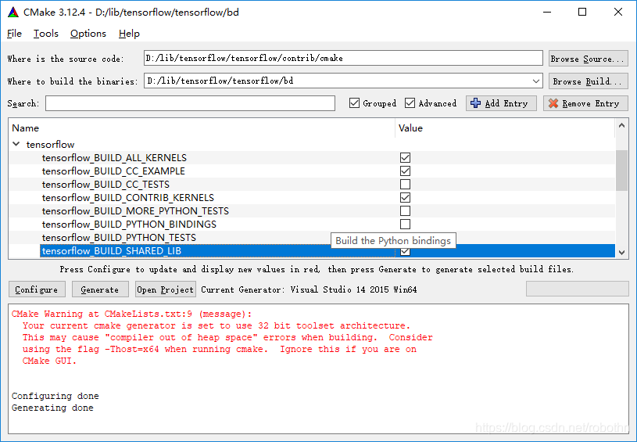The height and width of the screenshot is (442, 637).
Task: Open the File menu
Action: pyautogui.click(x=14, y=34)
